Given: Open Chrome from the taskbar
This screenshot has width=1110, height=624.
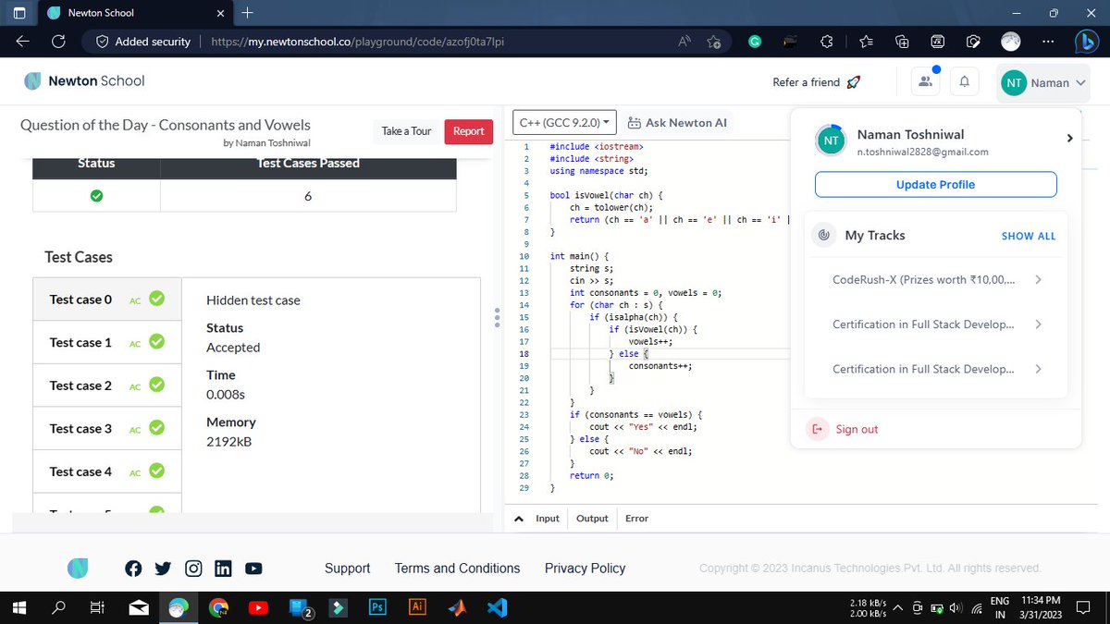Looking at the screenshot, I should pyautogui.click(x=217, y=607).
